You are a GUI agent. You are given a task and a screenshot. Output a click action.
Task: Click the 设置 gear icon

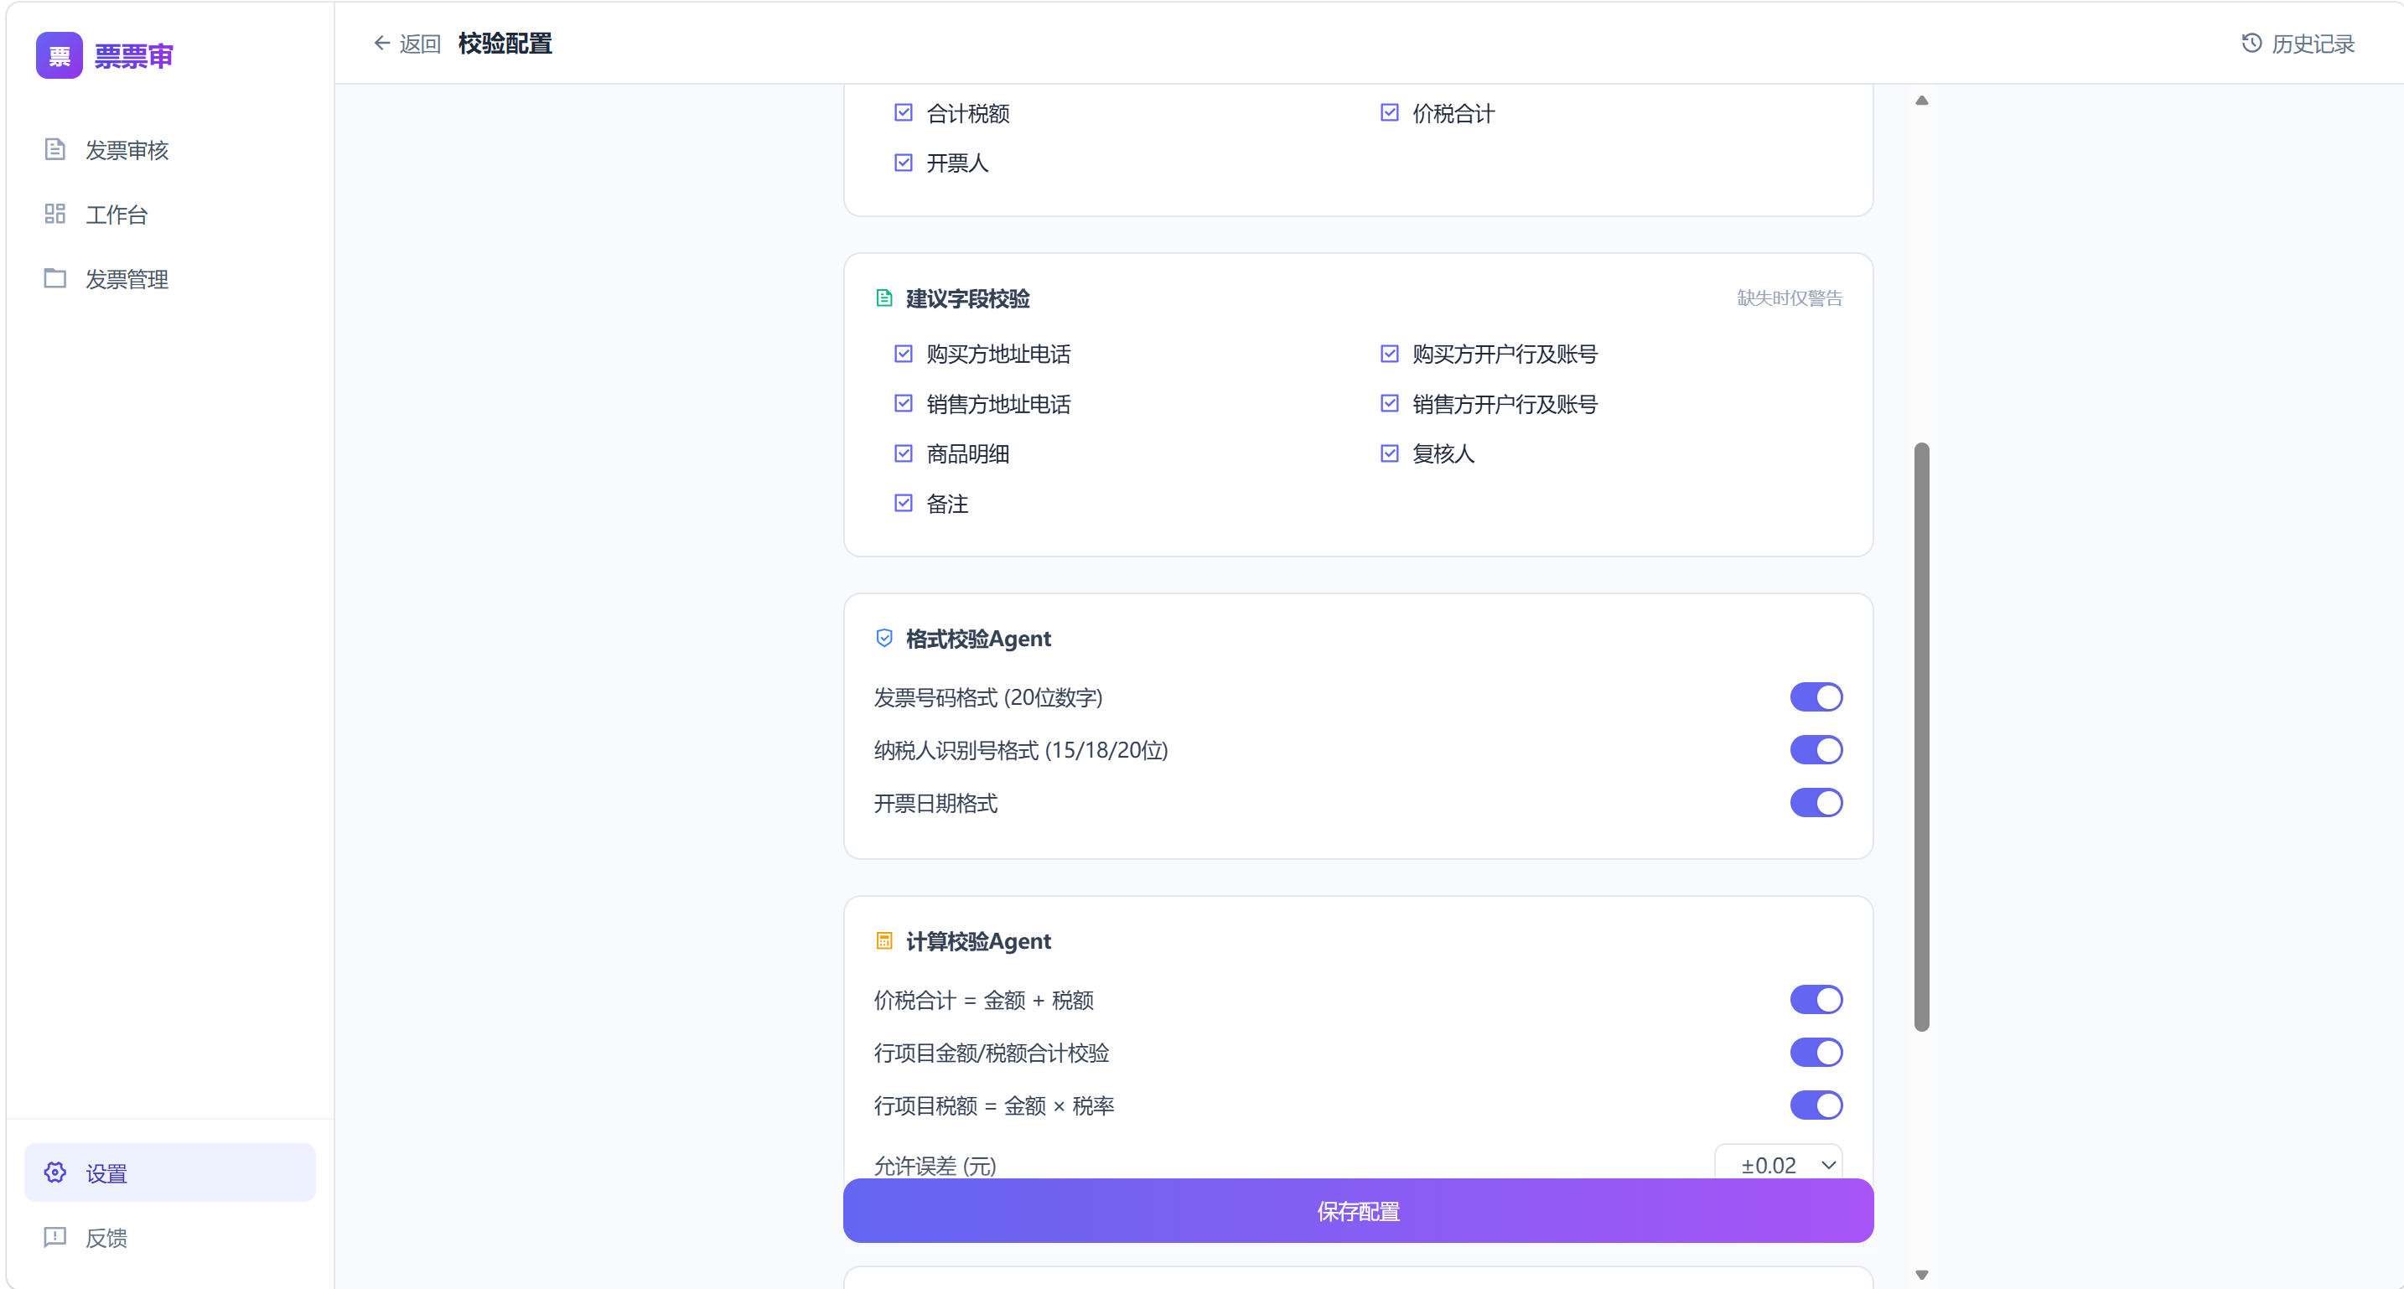55,1173
